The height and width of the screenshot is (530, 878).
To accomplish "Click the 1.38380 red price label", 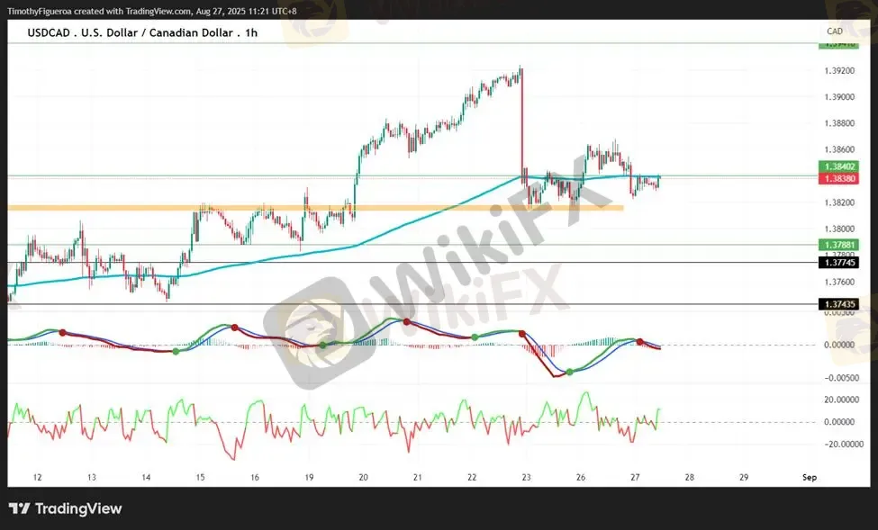I will click(x=838, y=178).
